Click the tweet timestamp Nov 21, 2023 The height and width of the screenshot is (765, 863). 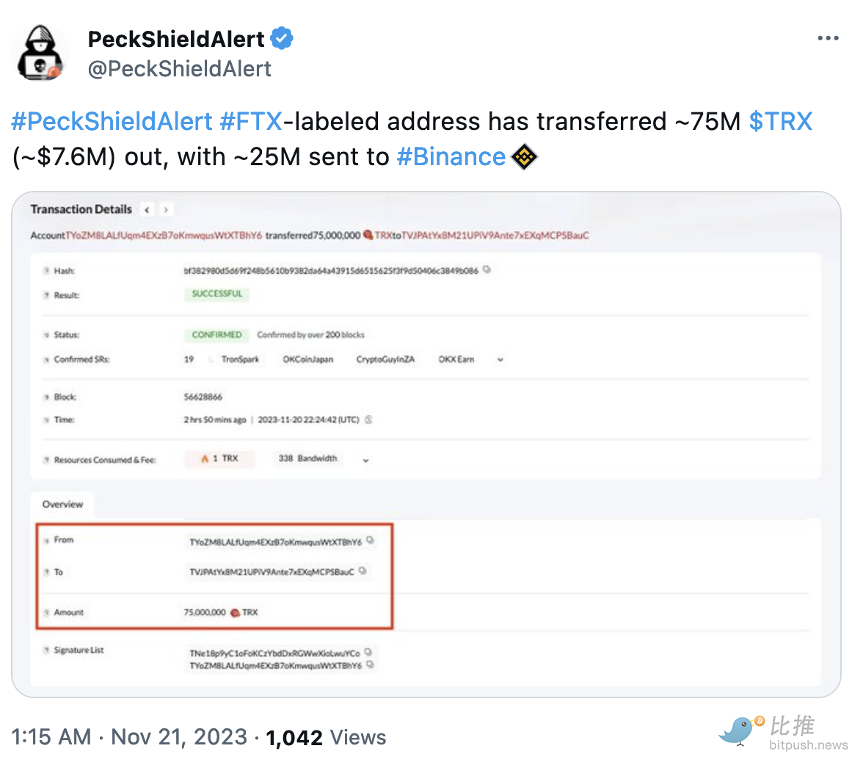[x=178, y=736]
